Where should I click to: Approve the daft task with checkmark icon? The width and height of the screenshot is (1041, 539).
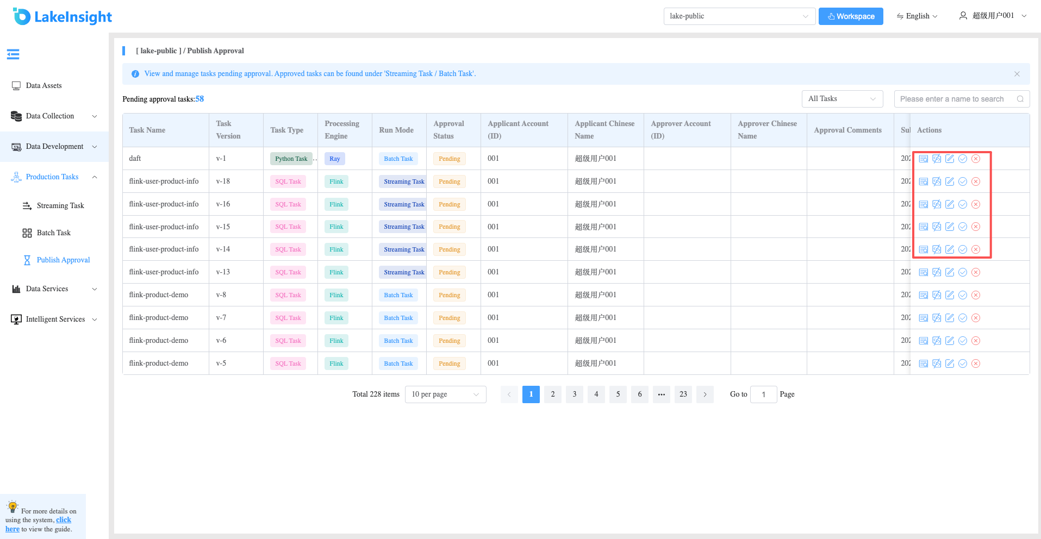[x=963, y=159]
